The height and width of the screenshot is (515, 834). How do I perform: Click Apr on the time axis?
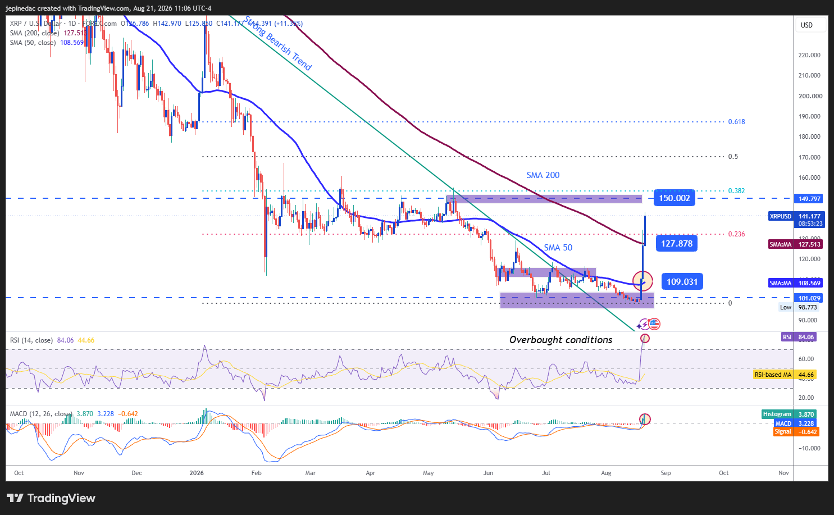point(371,473)
